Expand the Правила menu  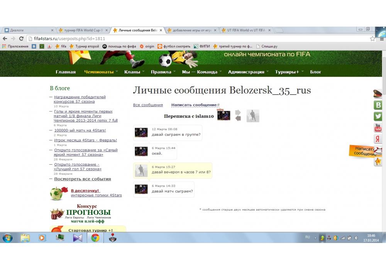coord(163,72)
